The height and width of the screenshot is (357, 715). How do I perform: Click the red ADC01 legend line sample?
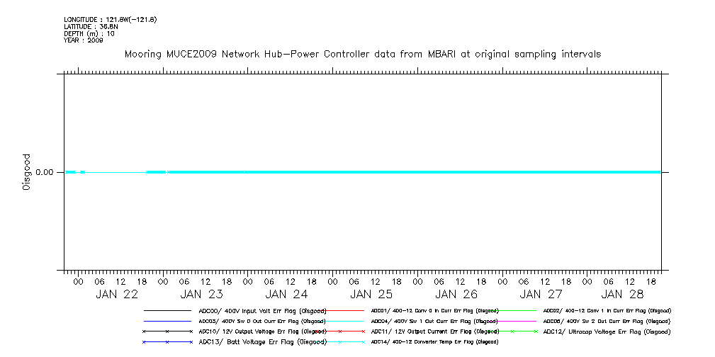[x=340, y=310]
